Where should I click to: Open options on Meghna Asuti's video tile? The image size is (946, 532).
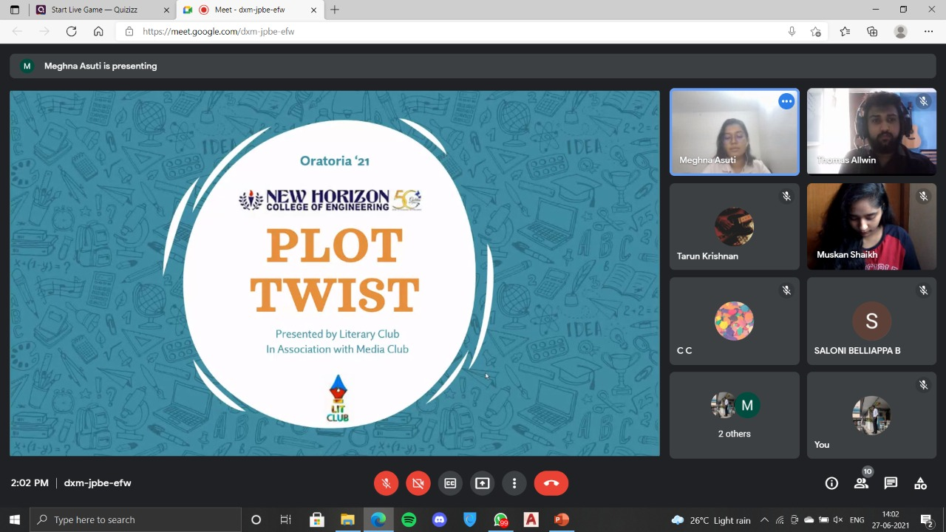pos(786,102)
